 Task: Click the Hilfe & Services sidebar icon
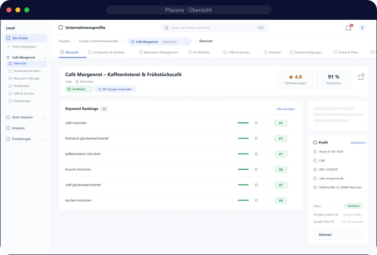10,94
